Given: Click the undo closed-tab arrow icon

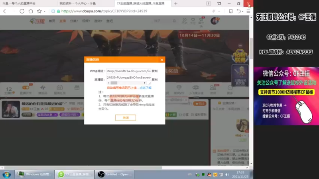Looking at the screenshot, I should click(238, 11).
